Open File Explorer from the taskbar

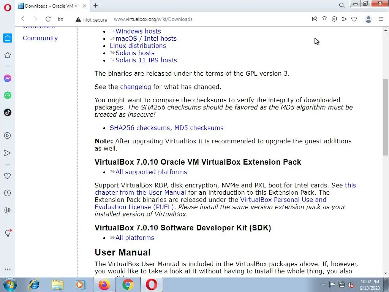57,284
